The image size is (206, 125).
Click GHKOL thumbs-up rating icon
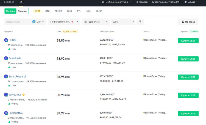point(9,49)
